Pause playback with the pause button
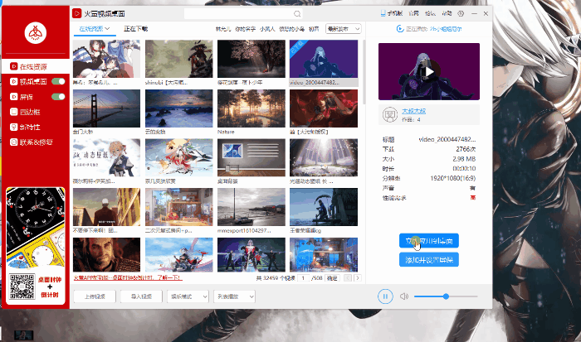This screenshot has height=342, width=581. click(385, 296)
